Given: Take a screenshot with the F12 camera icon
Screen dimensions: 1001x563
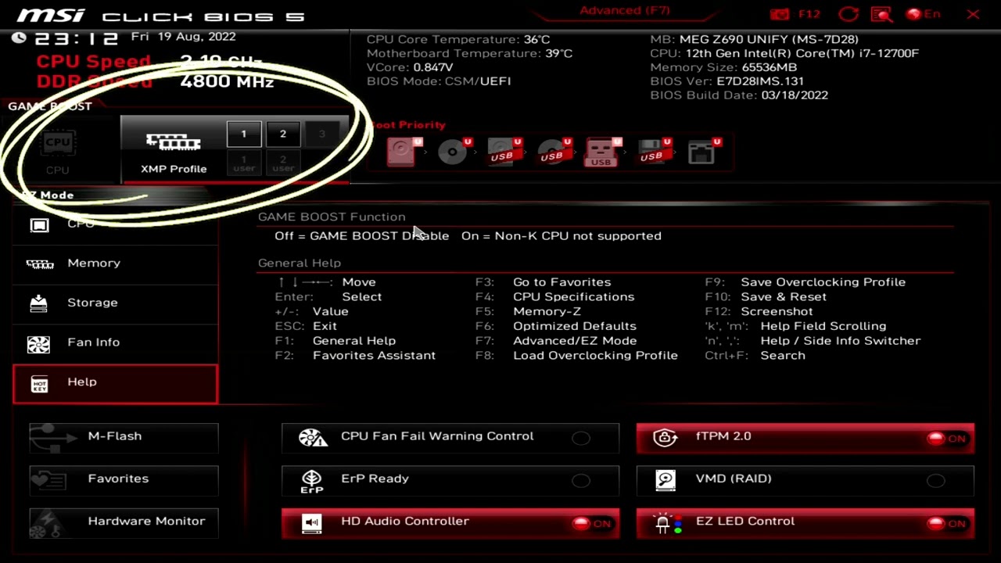Looking at the screenshot, I should pos(780,14).
